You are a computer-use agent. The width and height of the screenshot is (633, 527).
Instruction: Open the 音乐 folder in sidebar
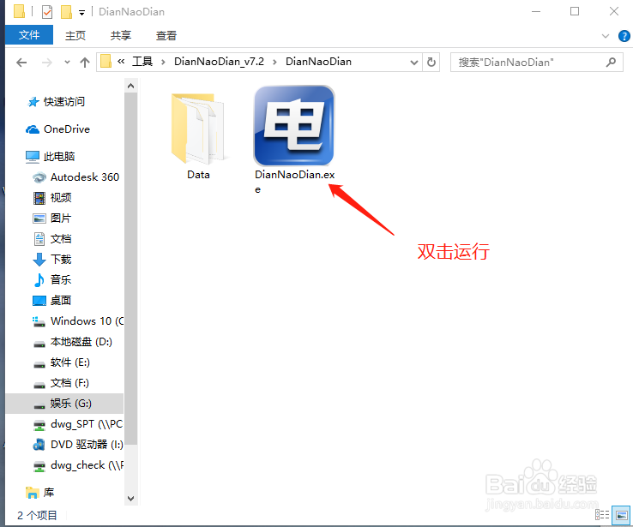[x=52, y=280]
